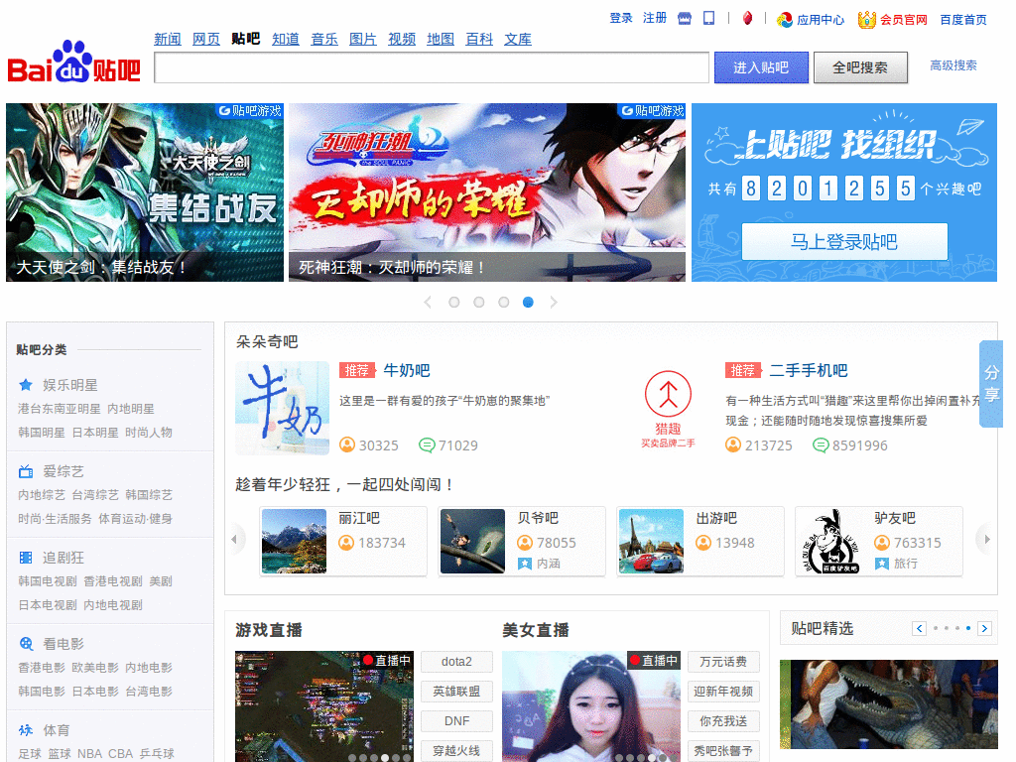Viewport: 1016px width, 762px height.
Task: Click previous arrow in 贴吧精选
Action: pos(919,628)
